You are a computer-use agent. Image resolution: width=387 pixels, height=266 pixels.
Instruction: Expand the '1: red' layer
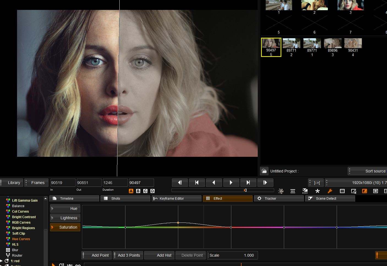[2, 261]
